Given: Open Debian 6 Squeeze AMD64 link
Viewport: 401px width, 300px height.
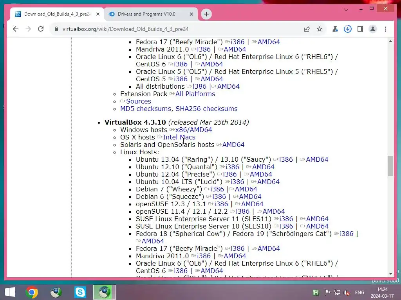Looking at the screenshot, I should point(250,196).
